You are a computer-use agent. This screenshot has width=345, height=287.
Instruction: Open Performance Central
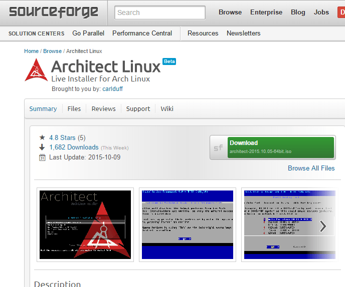coord(142,33)
